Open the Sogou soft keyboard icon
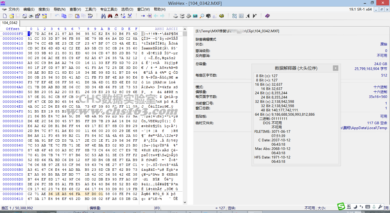 tap(368, 207)
